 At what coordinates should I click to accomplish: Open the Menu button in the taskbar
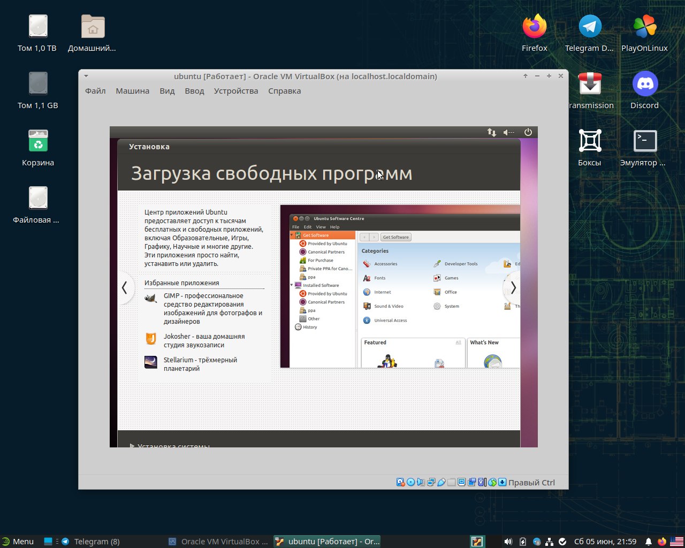coord(18,542)
